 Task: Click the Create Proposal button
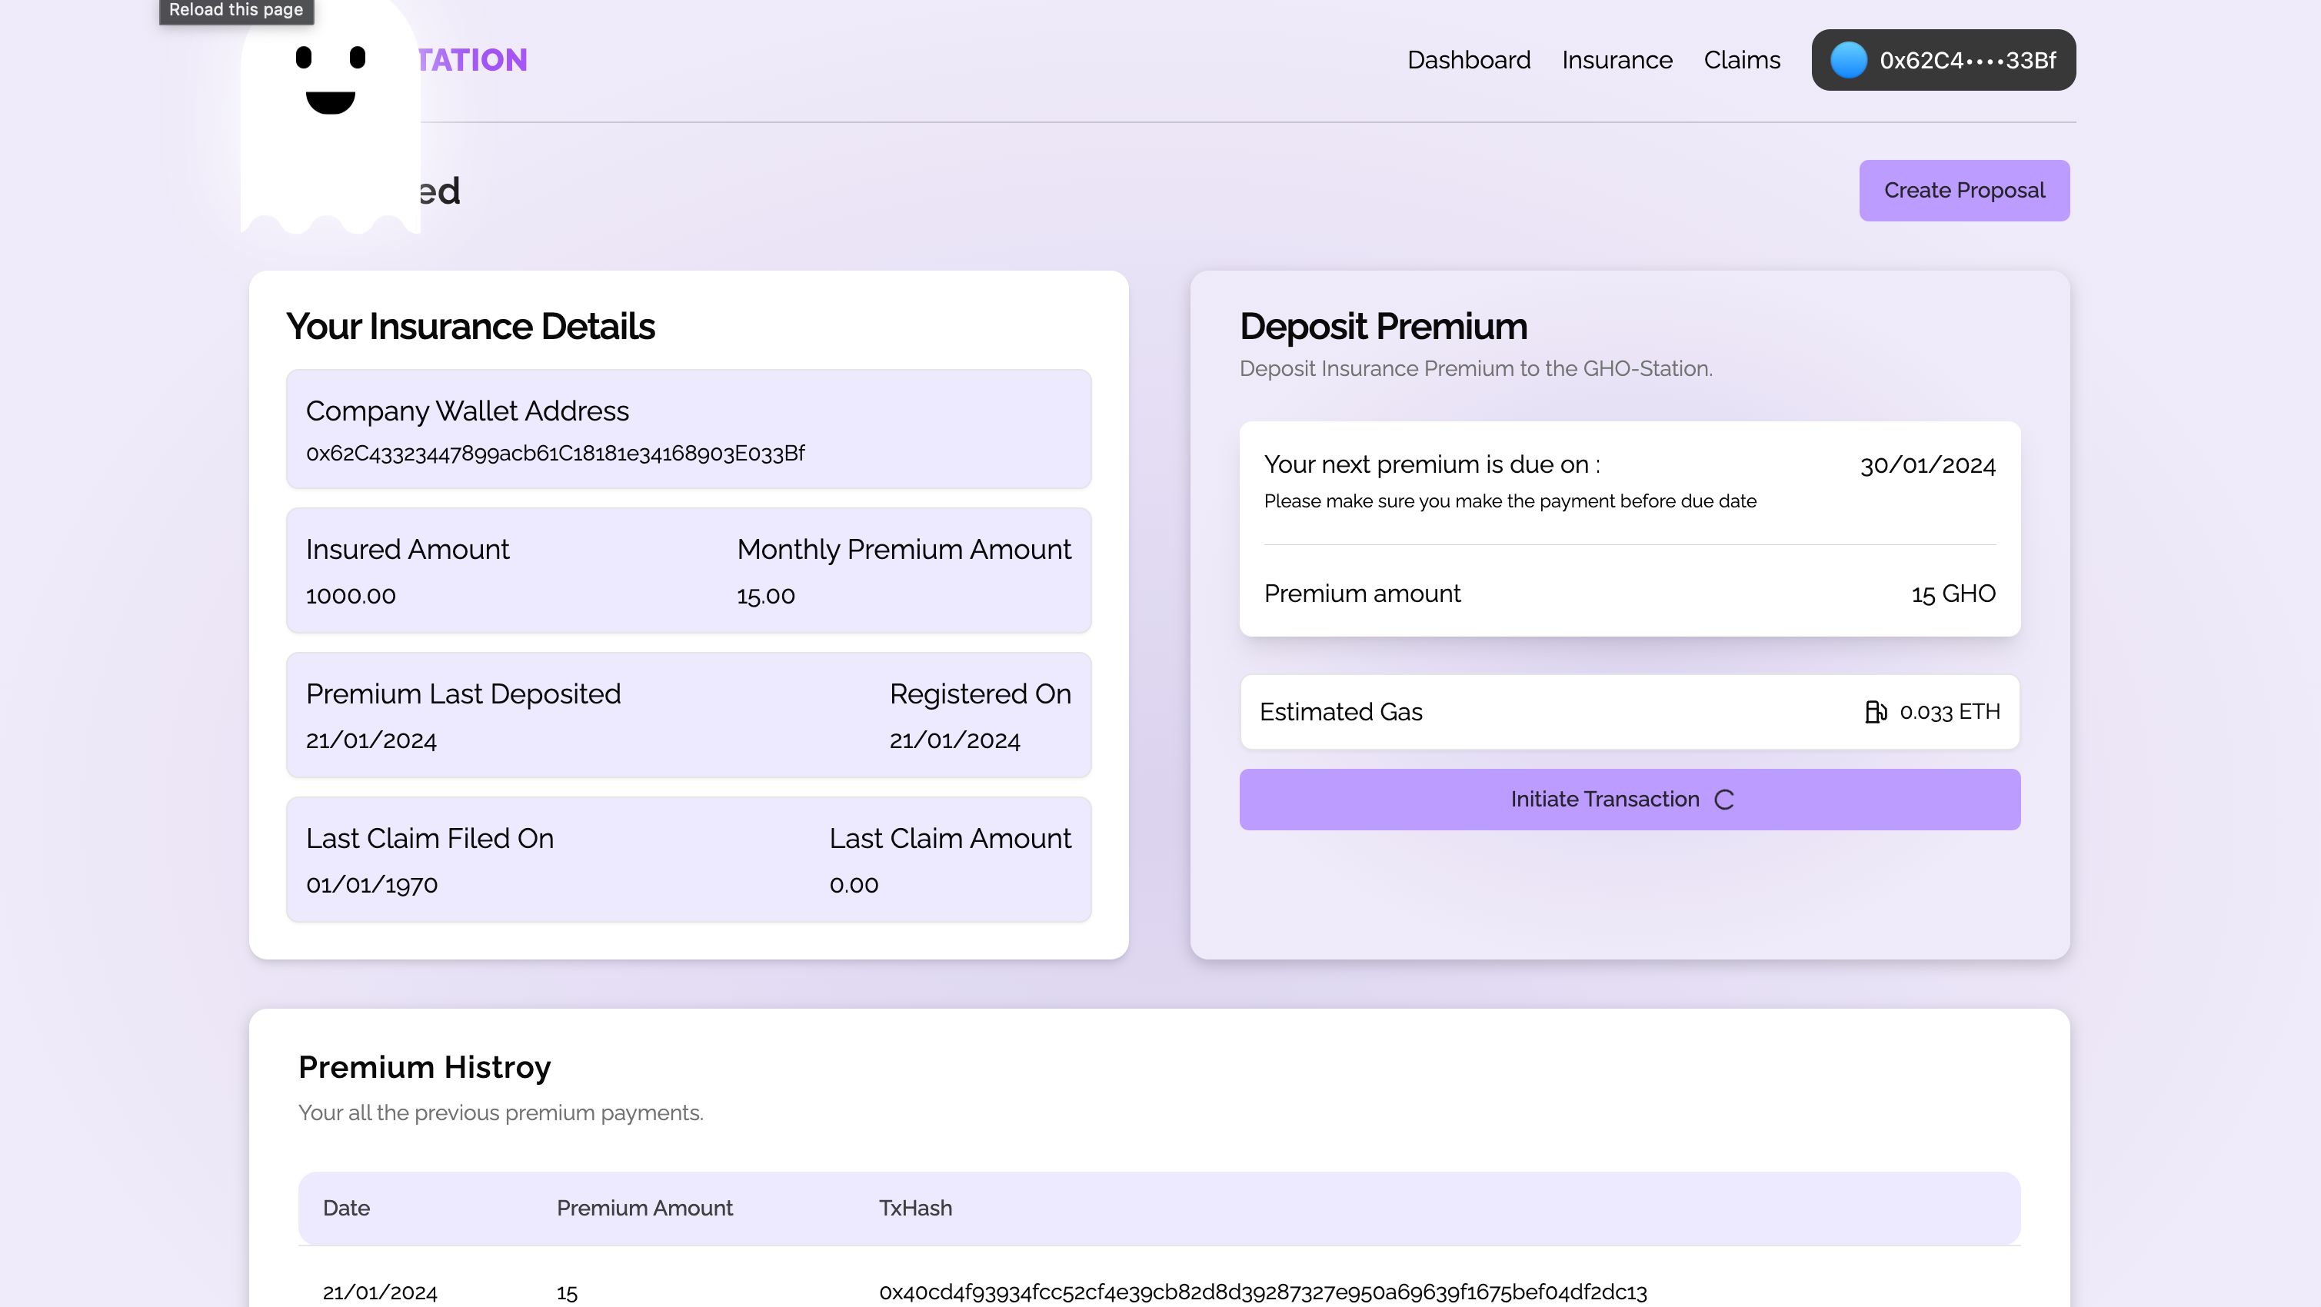[1964, 190]
